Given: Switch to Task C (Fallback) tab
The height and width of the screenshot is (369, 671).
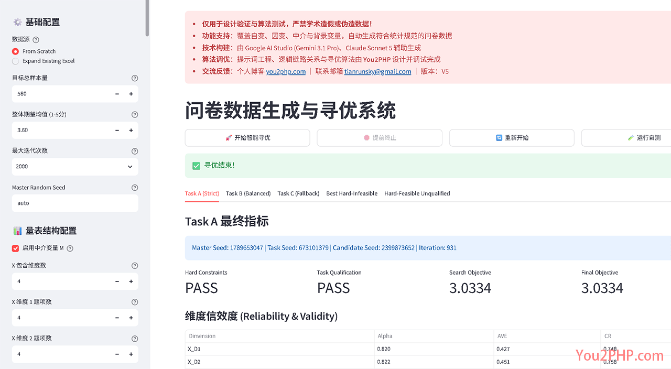Looking at the screenshot, I should 298,193.
